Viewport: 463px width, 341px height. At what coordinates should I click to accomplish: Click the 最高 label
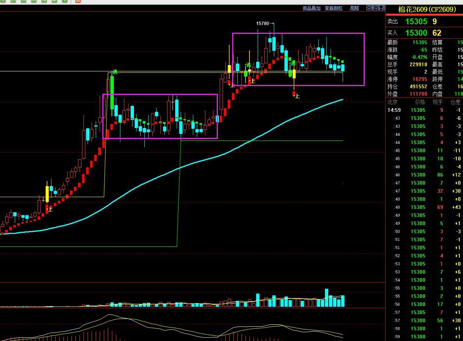pos(437,65)
